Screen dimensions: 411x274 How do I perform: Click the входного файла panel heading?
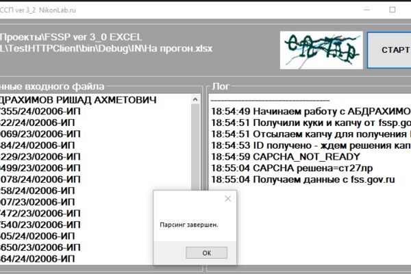tap(52, 86)
